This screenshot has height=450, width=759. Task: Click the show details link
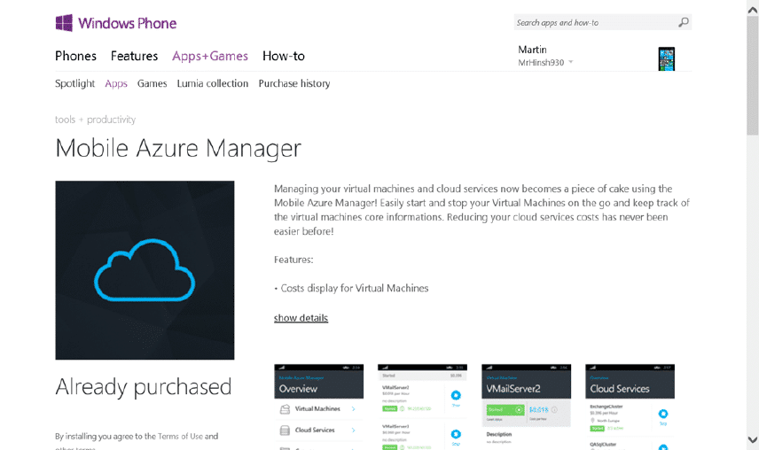pos(301,318)
